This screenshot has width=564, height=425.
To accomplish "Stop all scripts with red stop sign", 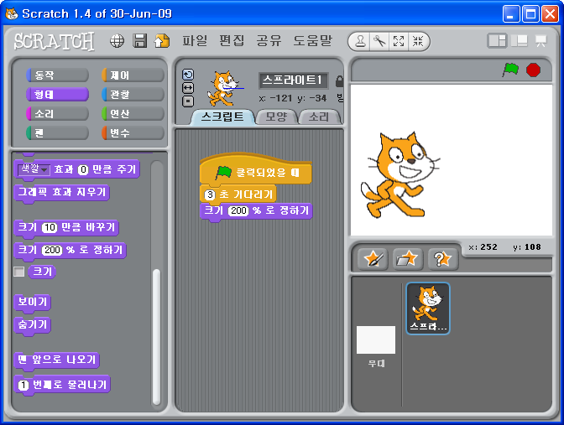I will coord(533,70).
